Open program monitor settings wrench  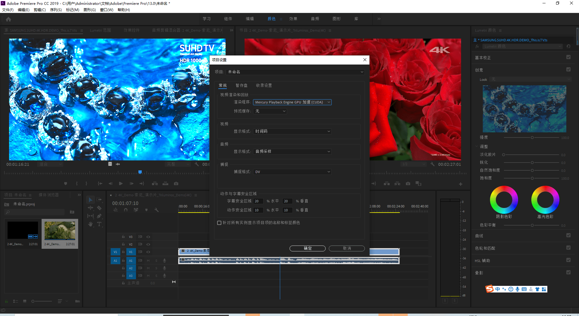tap(432, 164)
